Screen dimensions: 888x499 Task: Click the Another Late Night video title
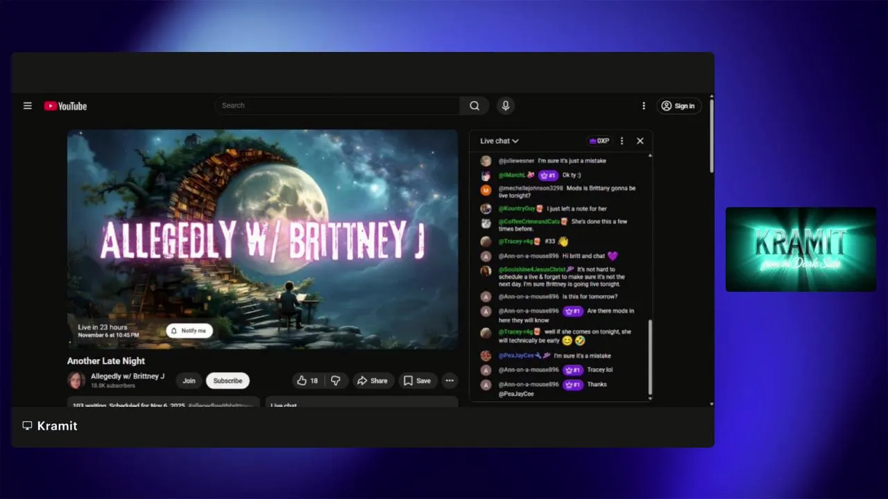[x=106, y=361]
